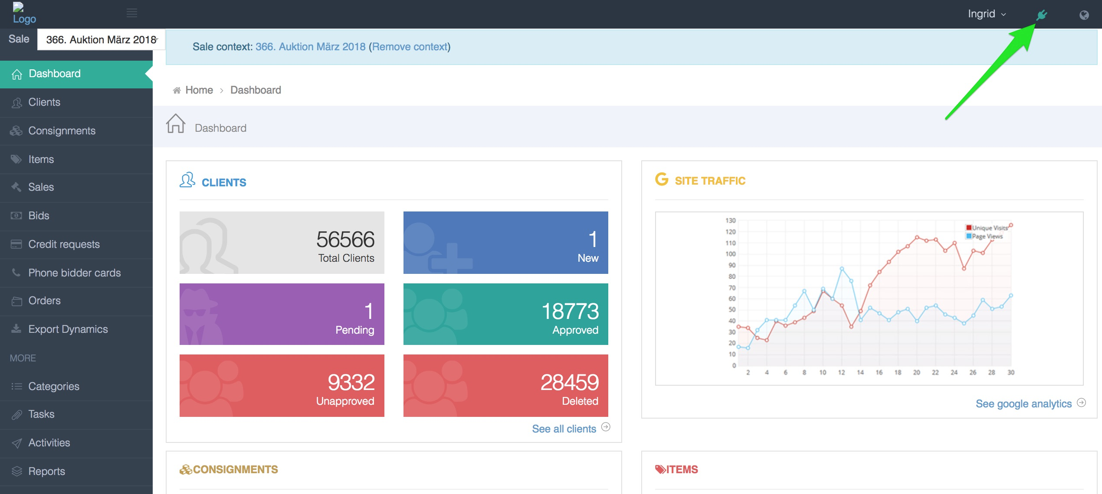Click the Sales gavel icon in sidebar
This screenshot has width=1102, height=494.
[x=16, y=187]
